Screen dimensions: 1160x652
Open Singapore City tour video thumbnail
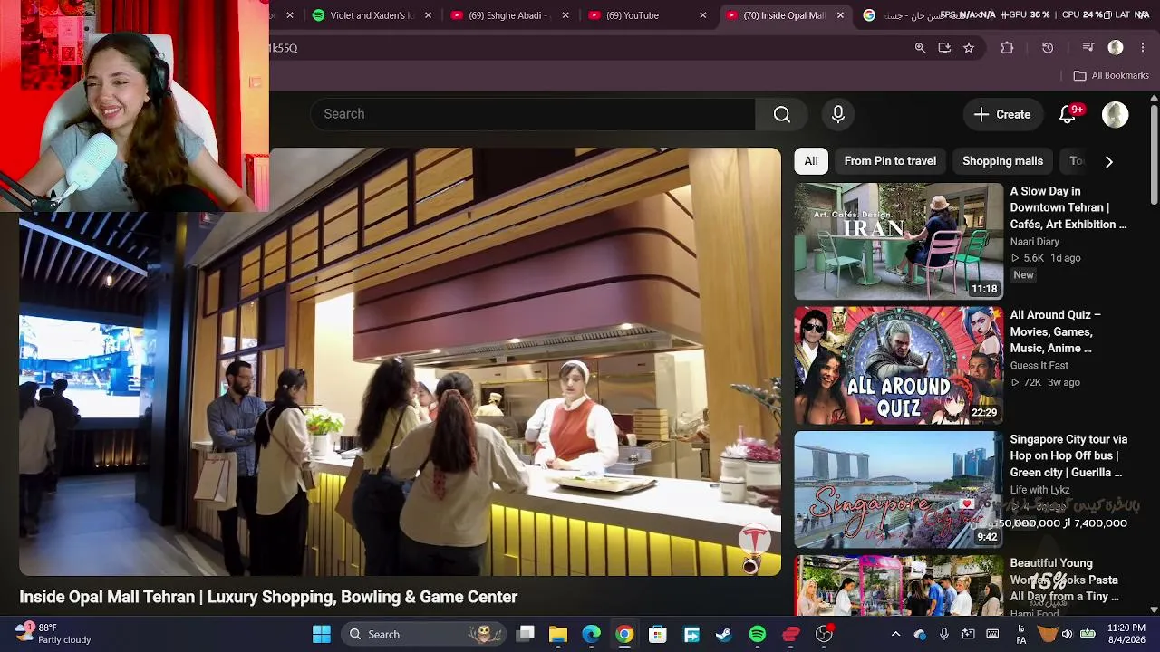tap(899, 489)
